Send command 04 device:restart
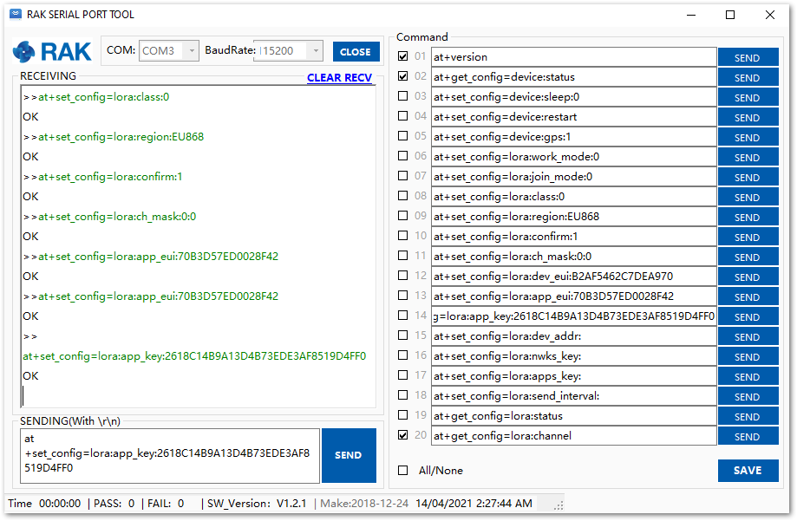Image resolution: width=797 pixels, height=521 pixels. coord(748,117)
